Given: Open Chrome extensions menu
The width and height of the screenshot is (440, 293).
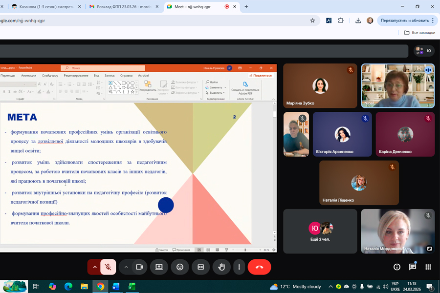Looking at the screenshot, I should [x=341, y=21].
